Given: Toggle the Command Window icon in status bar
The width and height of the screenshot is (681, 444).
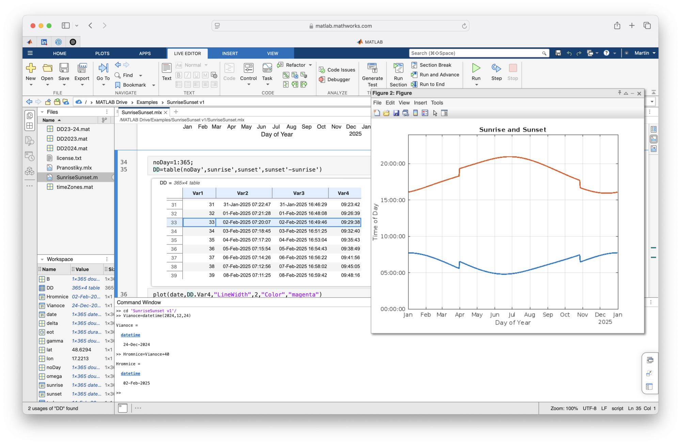Looking at the screenshot, I should click(123, 408).
